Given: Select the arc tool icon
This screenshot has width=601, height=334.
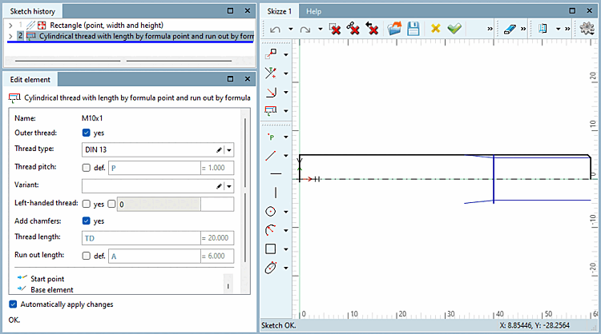Looking at the screenshot, I should click(x=271, y=230).
